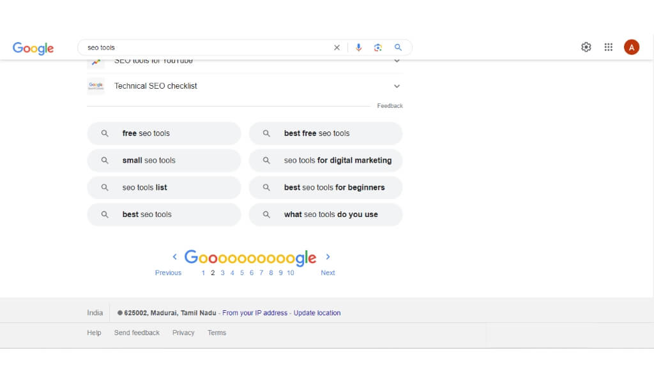Click magnifier beside what seo tools do you use

(266, 214)
